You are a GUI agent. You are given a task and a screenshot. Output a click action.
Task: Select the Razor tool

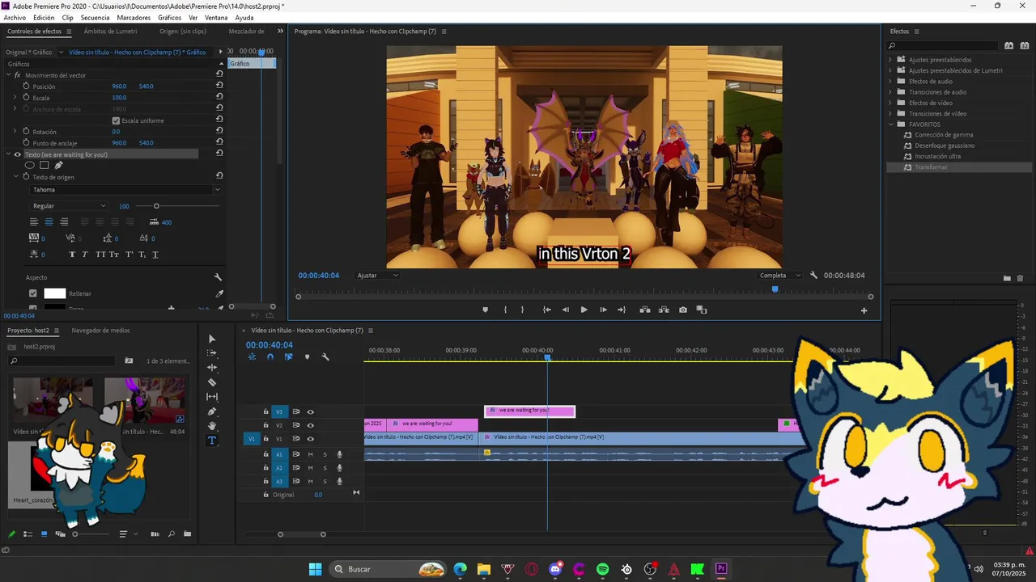tap(212, 382)
